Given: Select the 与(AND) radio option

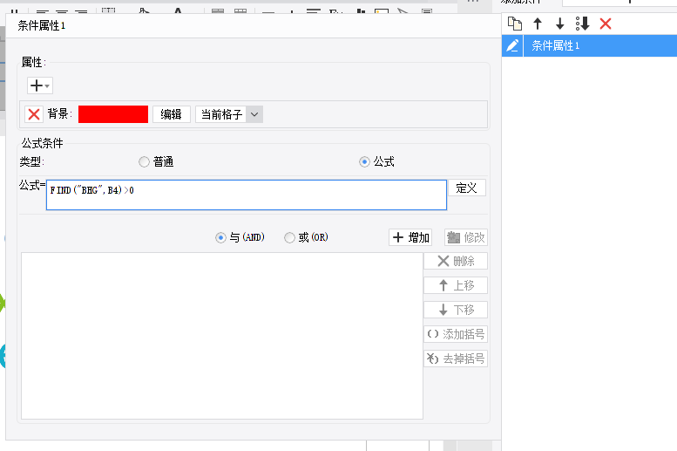Looking at the screenshot, I should coord(220,237).
